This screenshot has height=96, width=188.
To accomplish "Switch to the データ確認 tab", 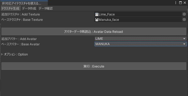I will [46, 9].
